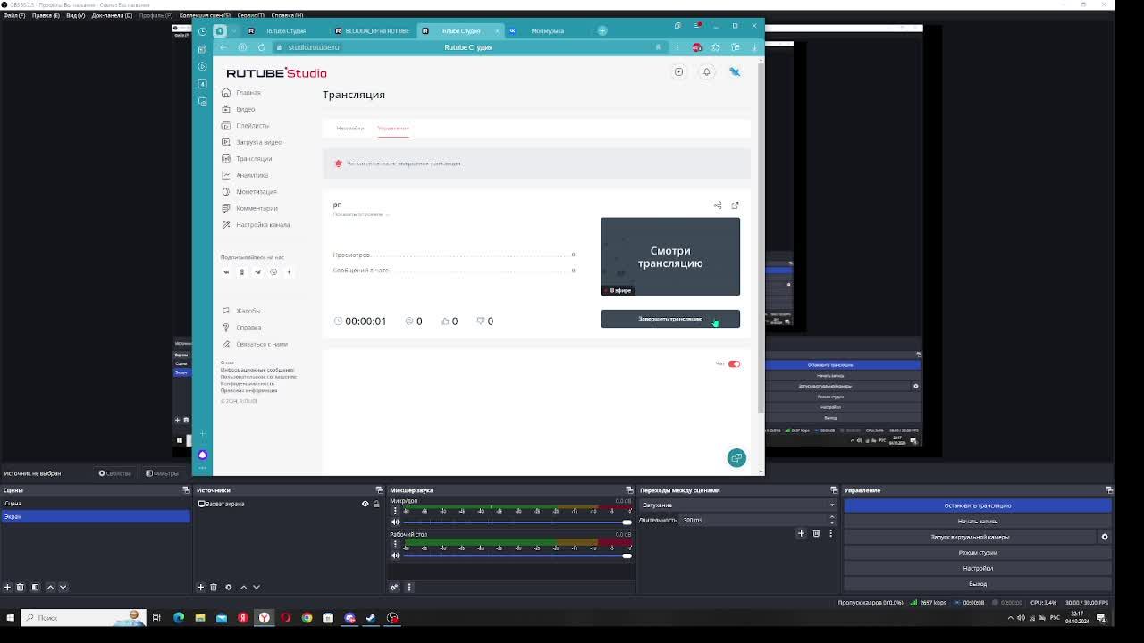Open OBS Настройки from Управление panel
This screenshot has height=643, width=1144.
tap(978, 568)
